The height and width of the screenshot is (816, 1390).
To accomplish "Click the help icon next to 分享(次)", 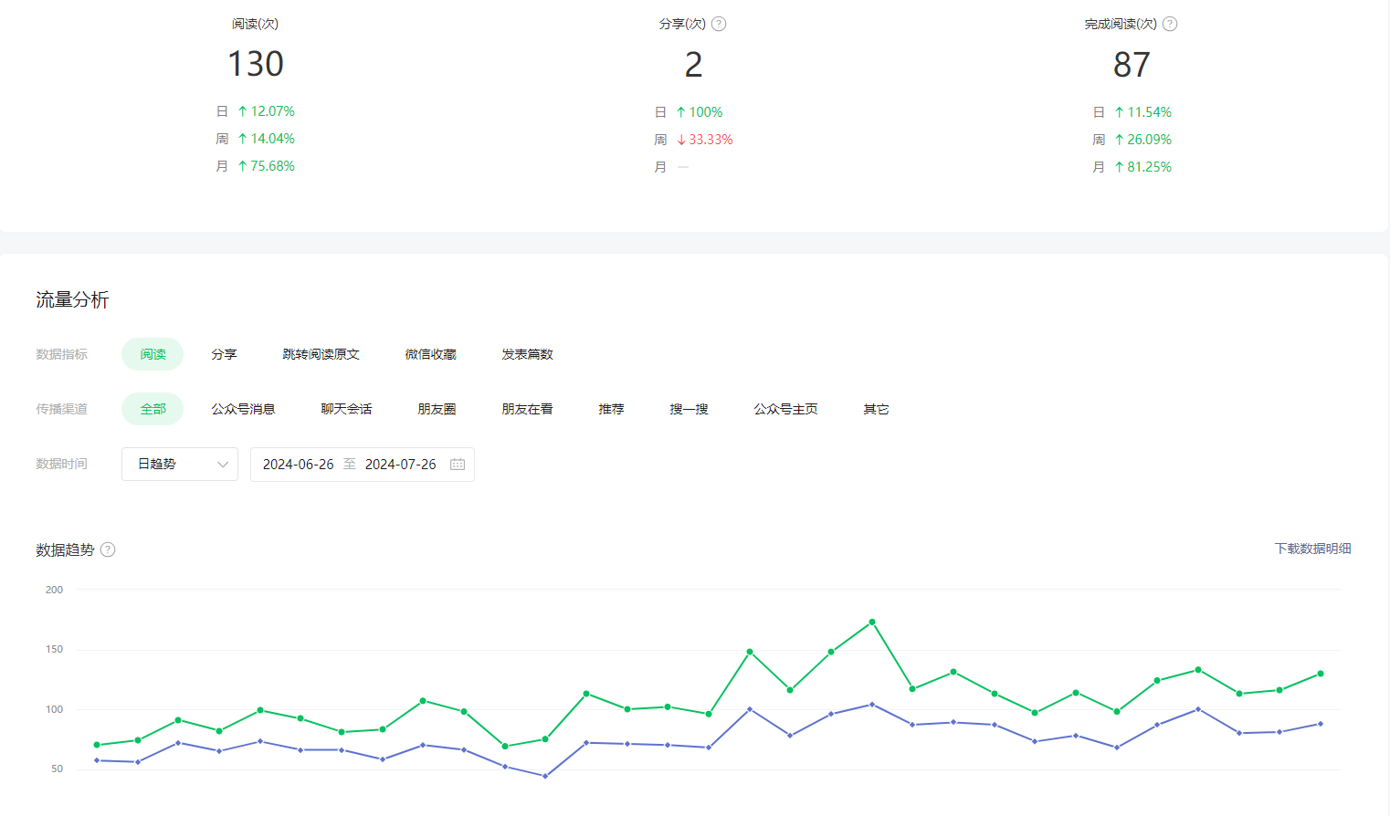I will (719, 24).
